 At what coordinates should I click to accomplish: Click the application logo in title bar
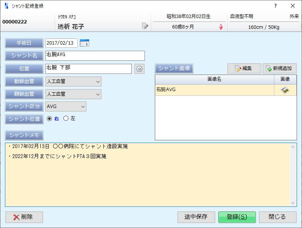coord(7,6)
